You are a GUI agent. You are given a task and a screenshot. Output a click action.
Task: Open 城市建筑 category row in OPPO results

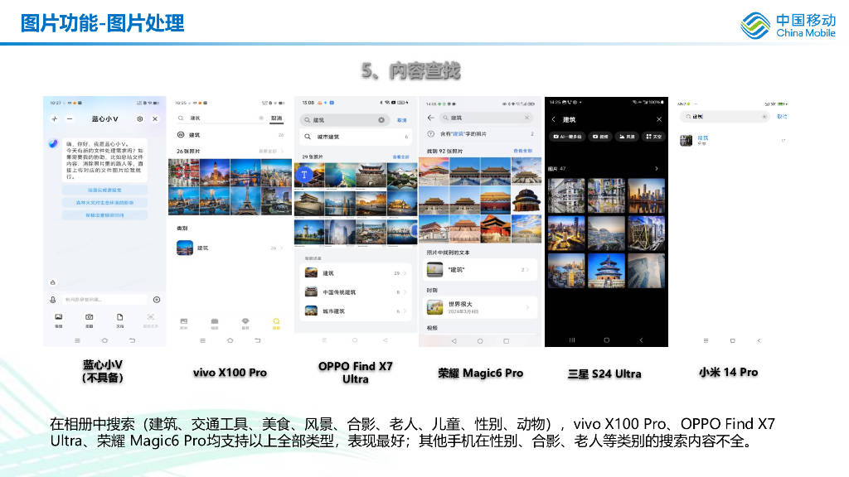(356, 311)
